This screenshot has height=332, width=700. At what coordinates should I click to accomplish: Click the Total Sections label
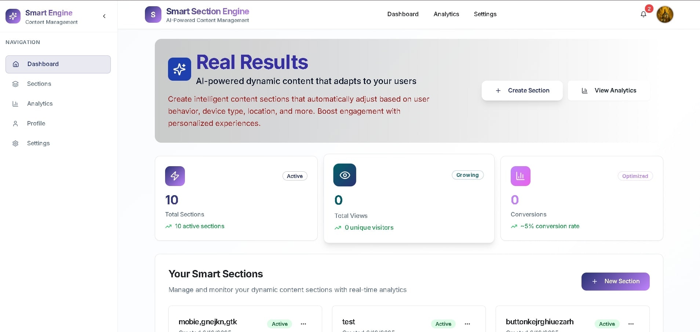(185, 215)
